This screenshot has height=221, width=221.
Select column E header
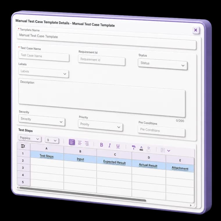coord(180,161)
